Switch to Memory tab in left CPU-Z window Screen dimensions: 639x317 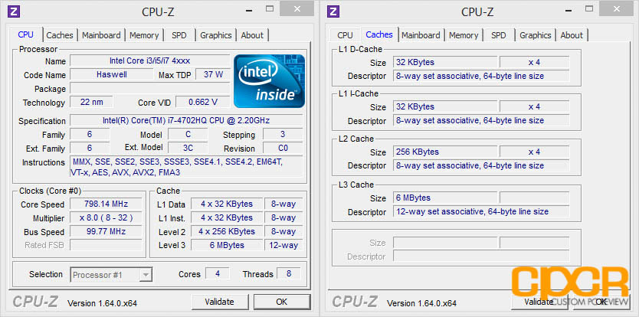(x=144, y=35)
